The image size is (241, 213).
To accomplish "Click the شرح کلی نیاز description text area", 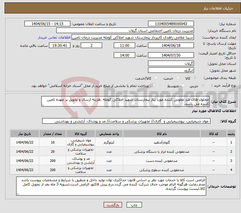I will pos(125,102).
